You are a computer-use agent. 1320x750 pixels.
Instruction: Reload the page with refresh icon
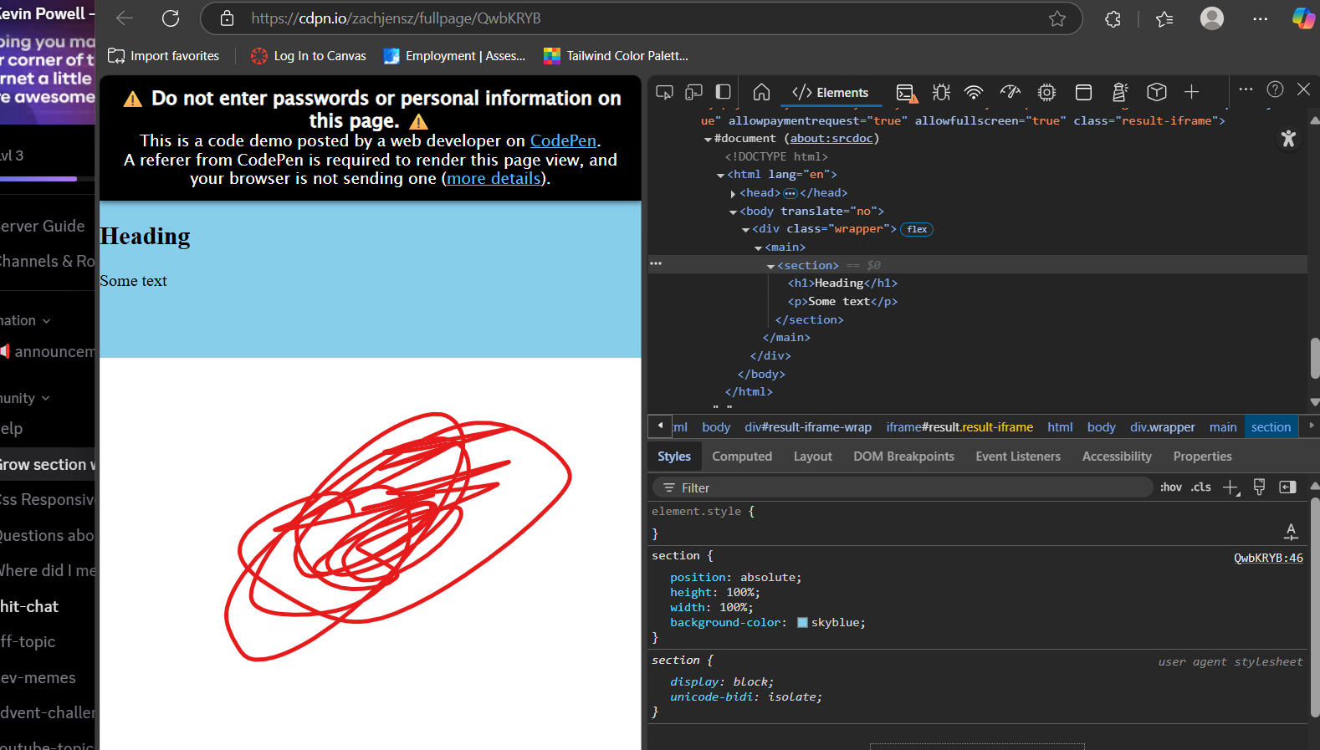tap(171, 18)
